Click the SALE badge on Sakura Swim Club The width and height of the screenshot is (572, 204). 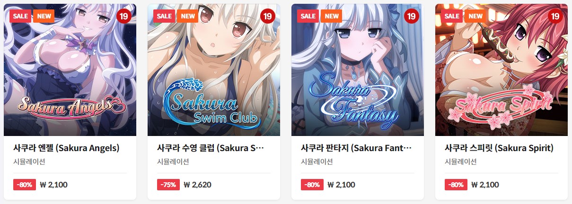pyautogui.click(x=164, y=16)
